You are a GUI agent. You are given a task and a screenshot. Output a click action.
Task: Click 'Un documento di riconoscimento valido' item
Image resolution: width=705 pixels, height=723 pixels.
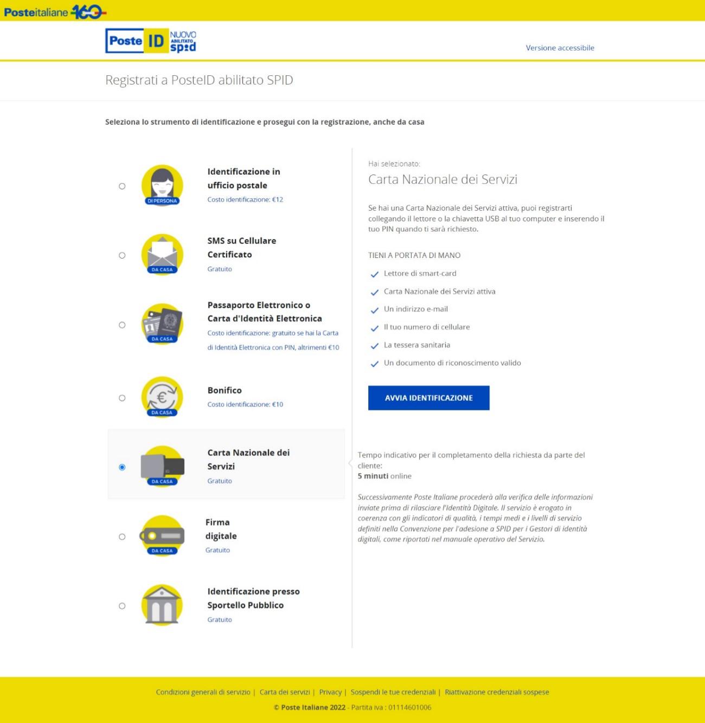click(452, 363)
